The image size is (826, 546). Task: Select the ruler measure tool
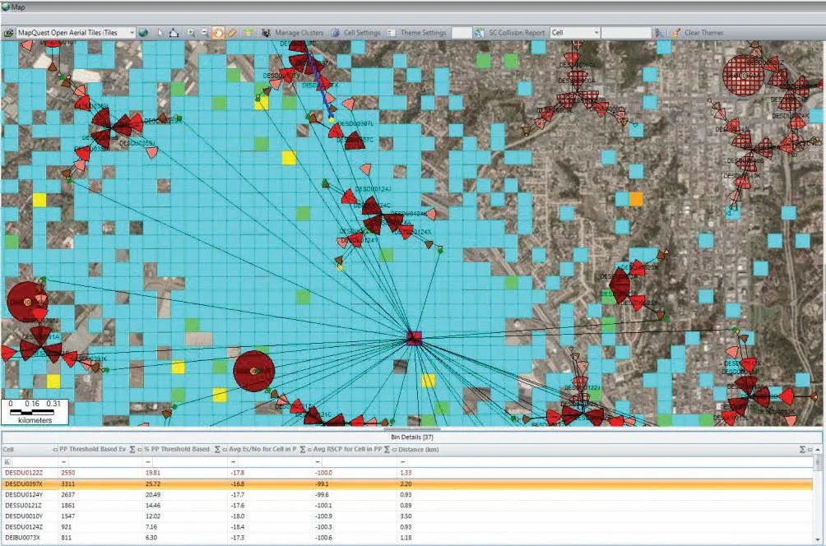coord(232,33)
